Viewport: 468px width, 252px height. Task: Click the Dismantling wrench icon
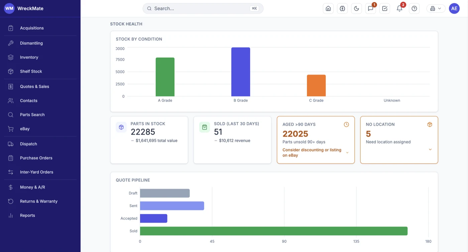tap(11, 43)
